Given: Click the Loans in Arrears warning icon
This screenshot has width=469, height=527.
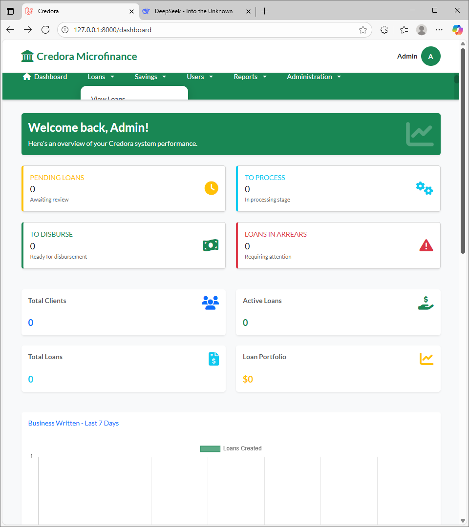Looking at the screenshot, I should (426, 245).
